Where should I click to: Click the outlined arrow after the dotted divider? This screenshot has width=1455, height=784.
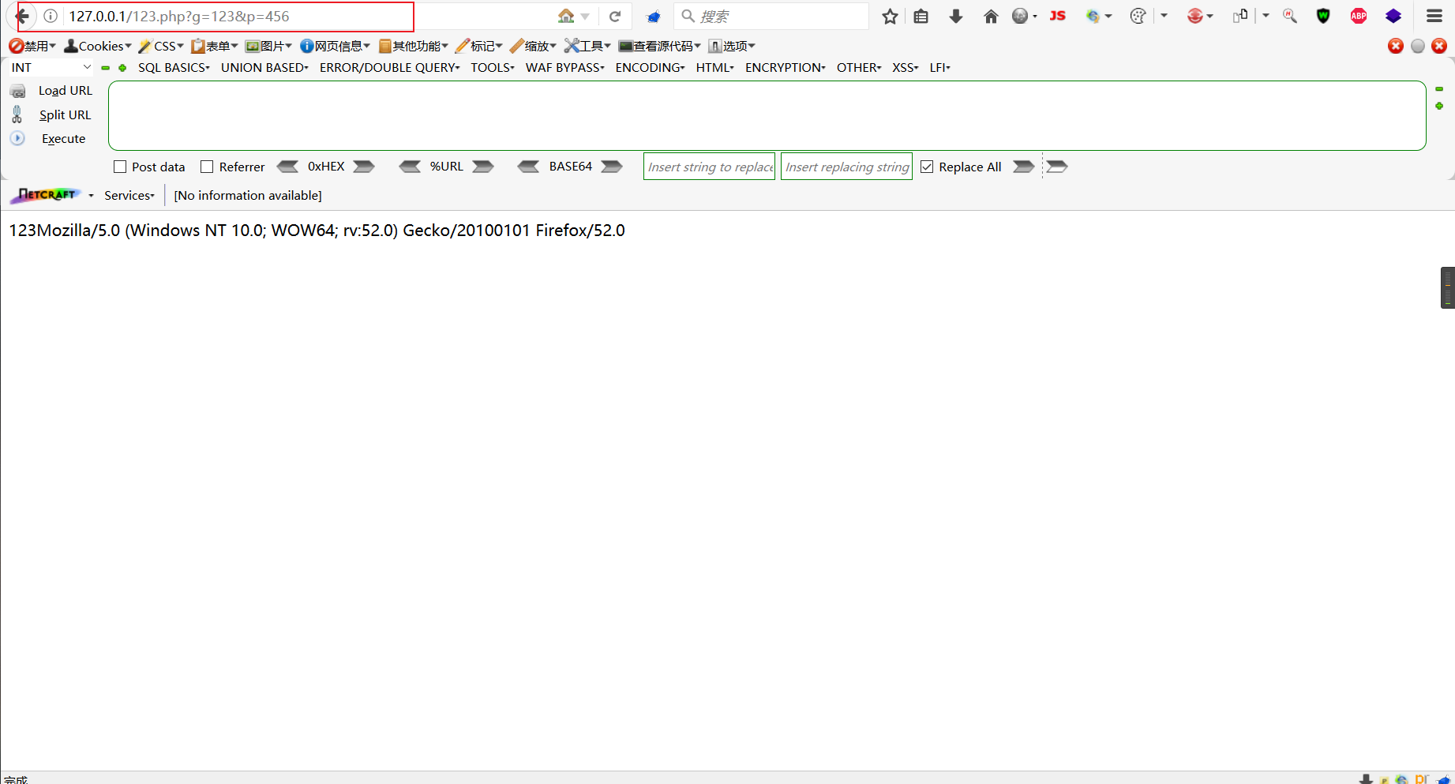coord(1057,167)
